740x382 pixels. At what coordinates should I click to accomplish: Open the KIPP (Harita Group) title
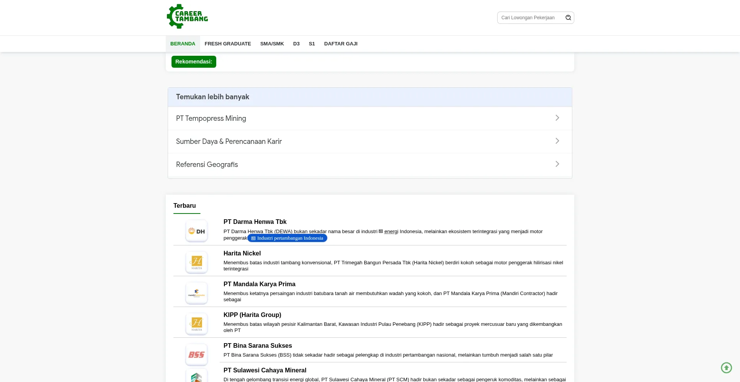coord(252,315)
